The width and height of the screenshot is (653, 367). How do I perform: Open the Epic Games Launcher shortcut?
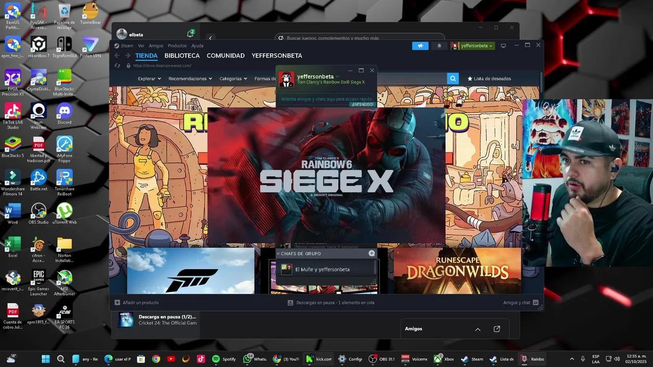pyautogui.click(x=39, y=283)
